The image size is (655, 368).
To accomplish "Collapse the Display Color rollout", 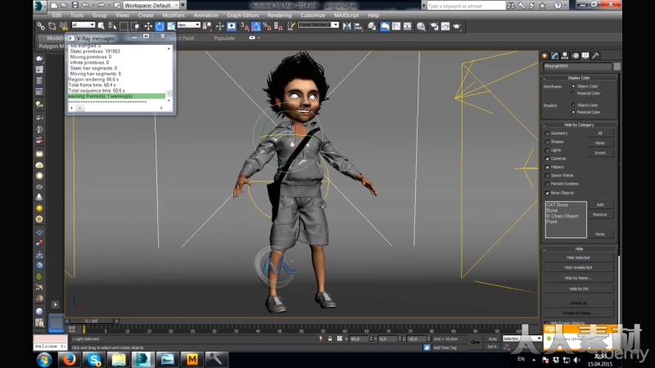I will 579,78.
